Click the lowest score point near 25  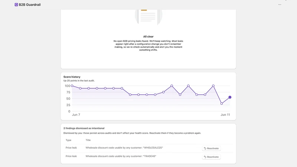[221, 104]
